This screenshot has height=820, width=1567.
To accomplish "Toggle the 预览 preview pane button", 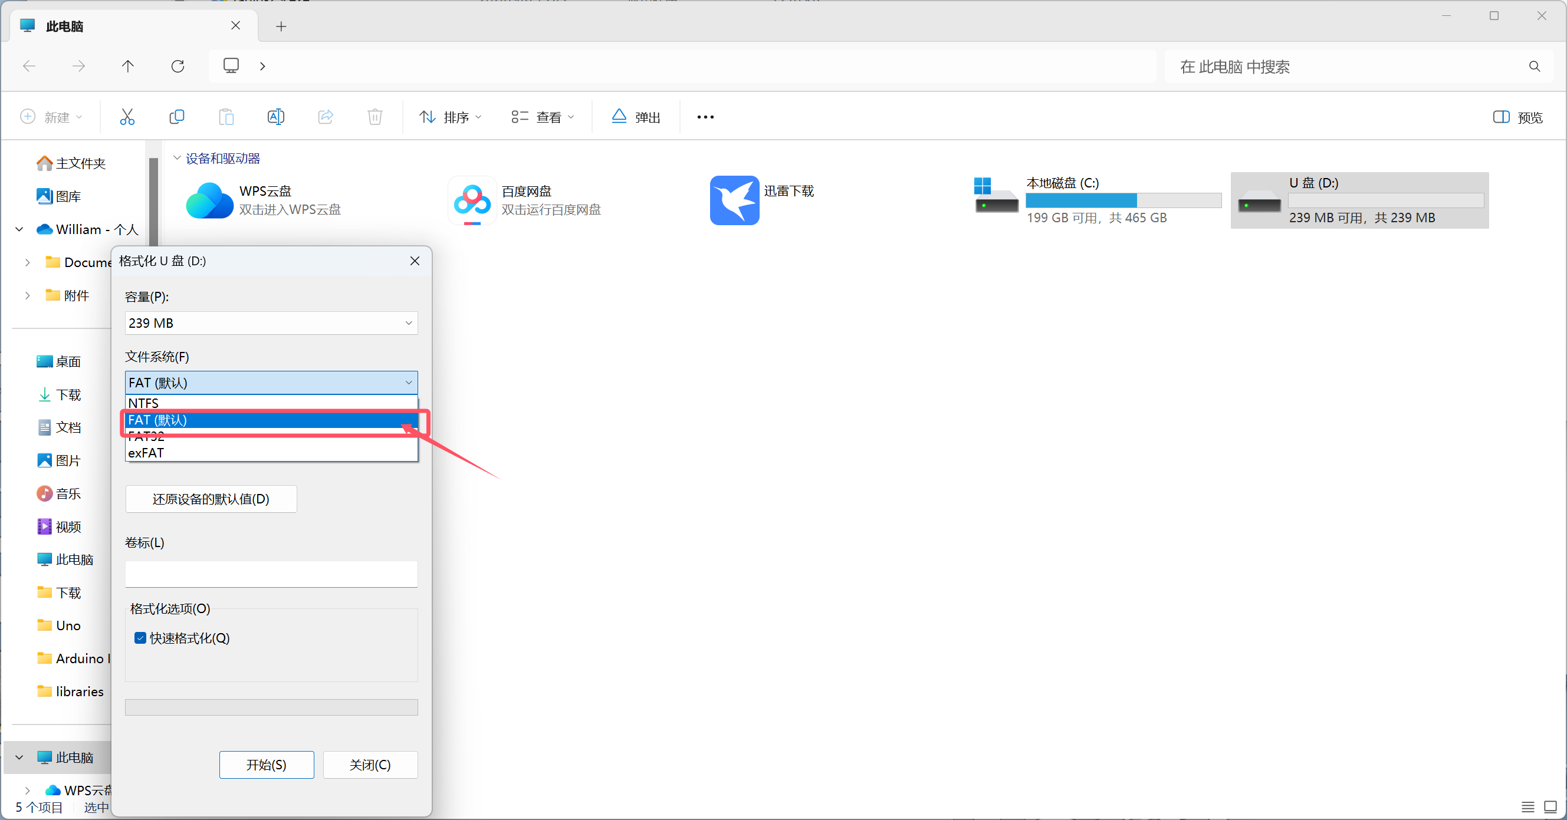I will [x=1517, y=117].
